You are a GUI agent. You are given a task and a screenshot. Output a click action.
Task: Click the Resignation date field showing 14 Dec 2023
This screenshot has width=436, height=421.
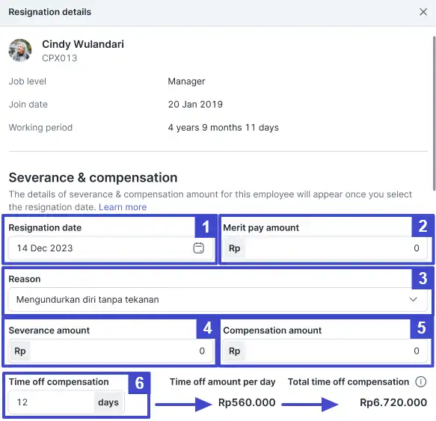[x=111, y=248]
